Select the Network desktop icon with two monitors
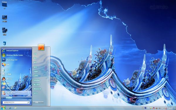Viewport: 176px width, 110px height. (5, 31)
